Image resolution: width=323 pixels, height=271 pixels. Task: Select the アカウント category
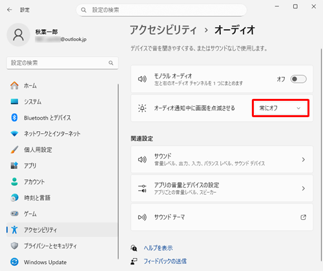[x=62, y=182]
